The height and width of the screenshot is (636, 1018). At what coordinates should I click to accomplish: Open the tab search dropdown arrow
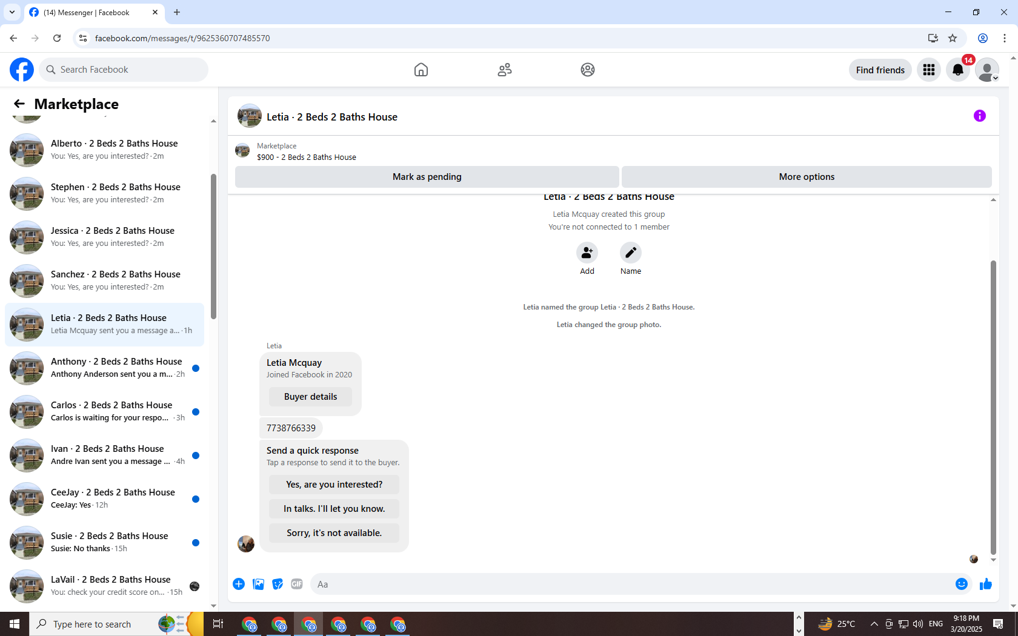pos(12,12)
